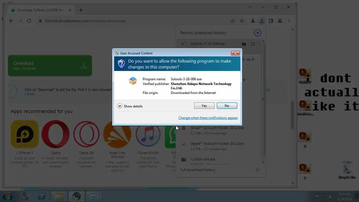Open the browser extensions icon
This screenshot has height=202, width=359.
[x=253, y=21]
